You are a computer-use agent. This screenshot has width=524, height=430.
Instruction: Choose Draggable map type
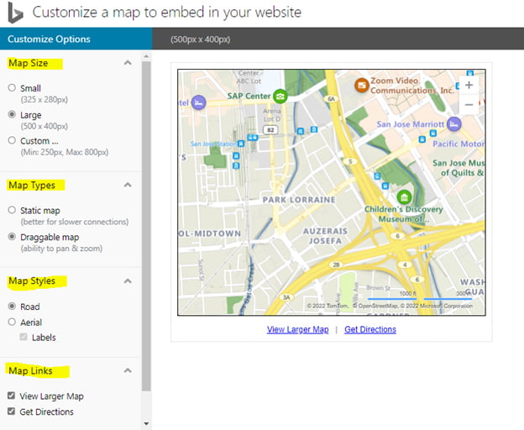click(x=12, y=237)
